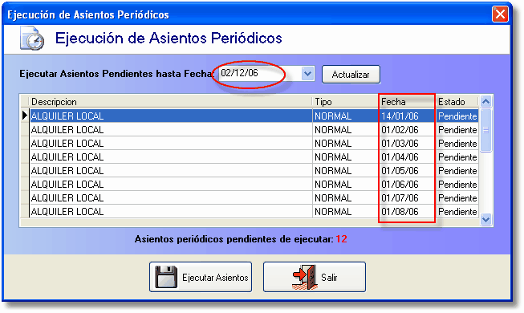Click the Tipo column header

click(x=345, y=102)
